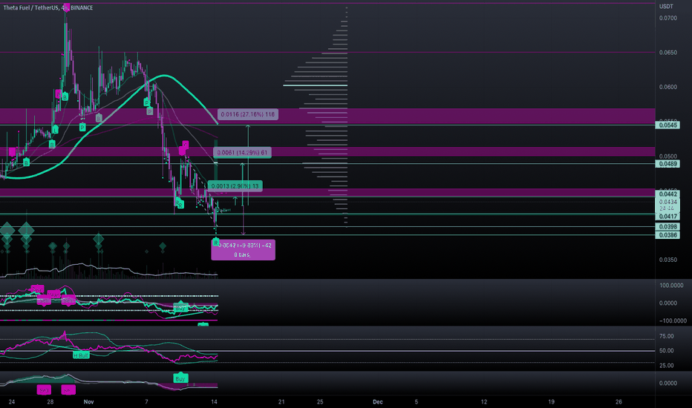Click the 0.0650 price axis value
Screen dimensions: 692x408
668,53
